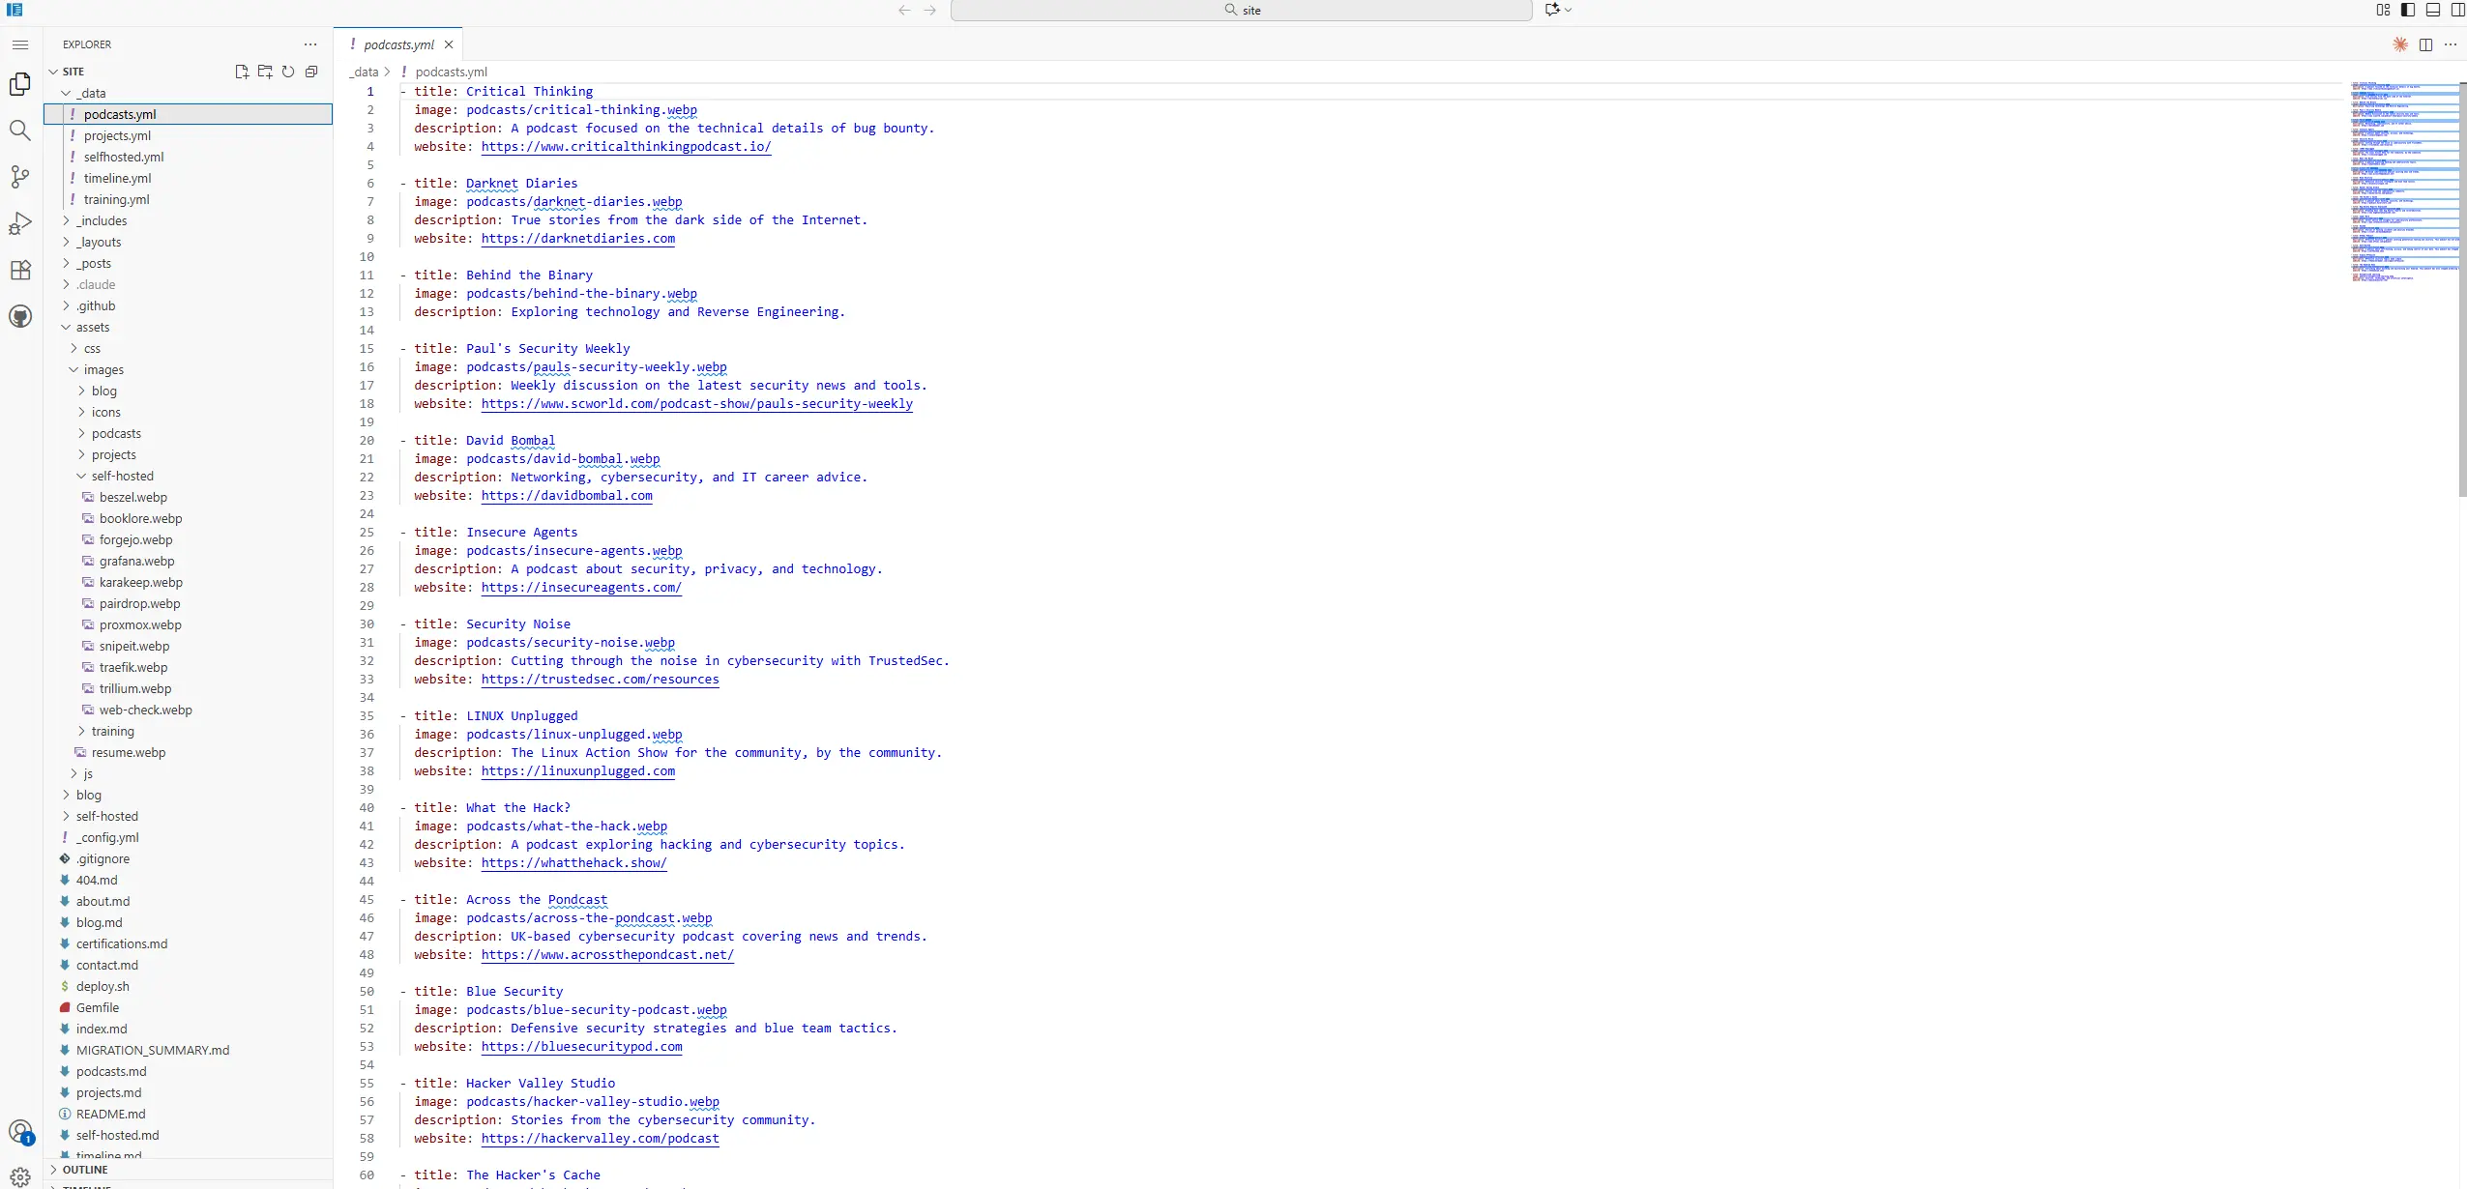
Task: Open MIGRATION_SUMMARY.md file
Action: [x=153, y=1050]
